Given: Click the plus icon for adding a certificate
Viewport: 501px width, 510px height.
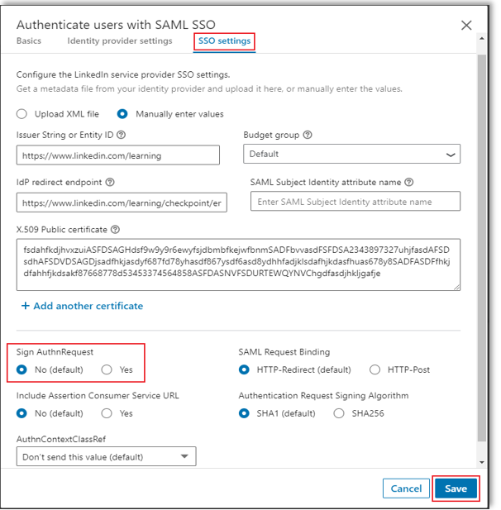Looking at the screenshot, I should [25, 306].
